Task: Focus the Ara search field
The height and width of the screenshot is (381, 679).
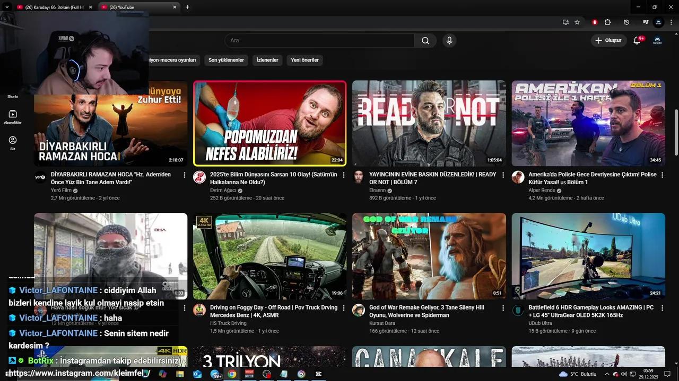Action: click(x=319, y=41)
